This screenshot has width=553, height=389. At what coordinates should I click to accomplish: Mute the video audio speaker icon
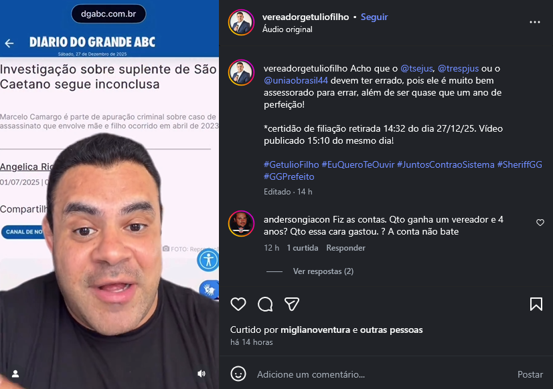pos(202,374)
